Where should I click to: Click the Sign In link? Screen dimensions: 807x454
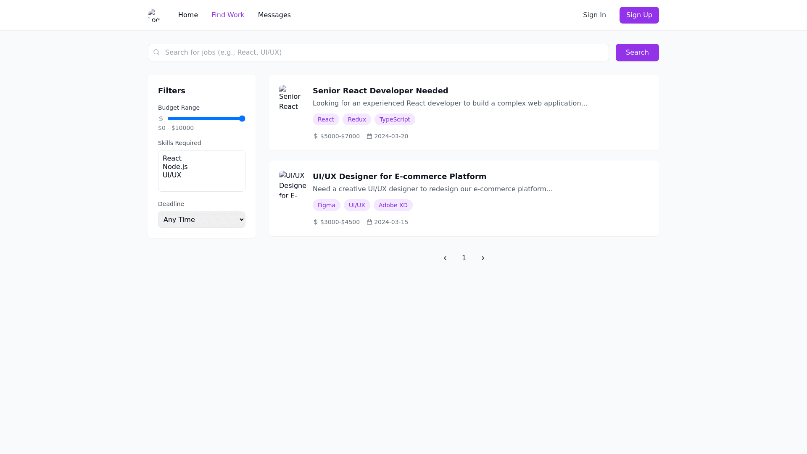pos(594,15)
